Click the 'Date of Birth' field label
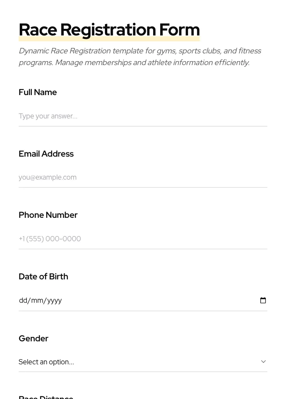The image size is (286, 399). click(43, 277)
